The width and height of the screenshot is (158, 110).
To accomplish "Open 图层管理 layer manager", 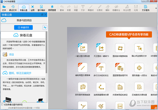I will [x=52, y=8].
